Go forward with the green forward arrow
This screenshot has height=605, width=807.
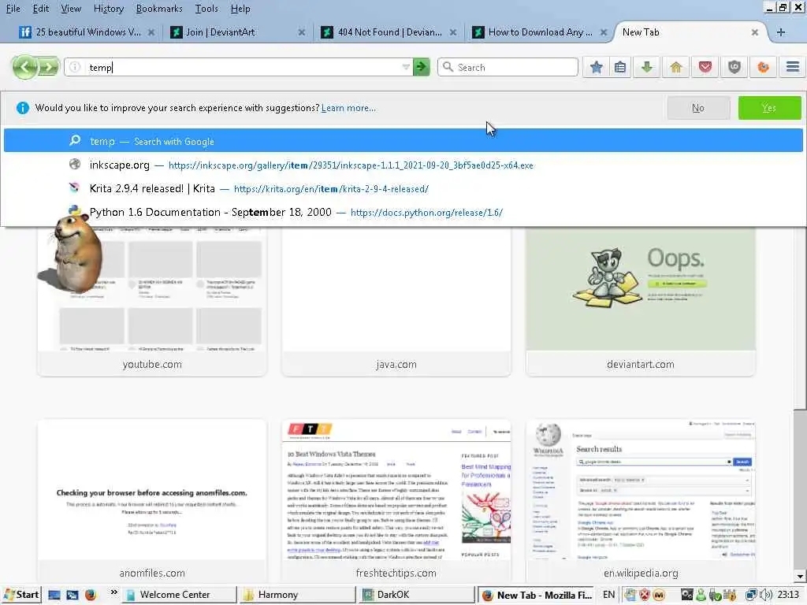[x=48, y=67]
